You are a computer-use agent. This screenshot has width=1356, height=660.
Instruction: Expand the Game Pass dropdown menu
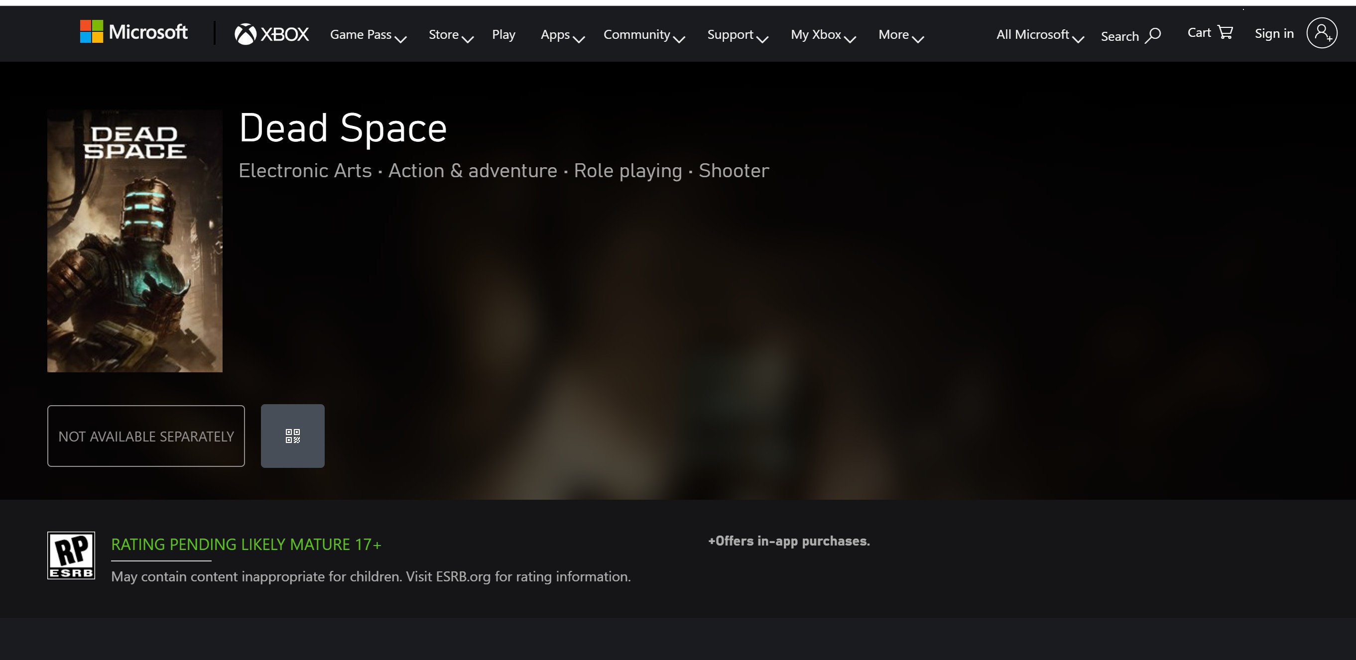[x=368, y=34]
